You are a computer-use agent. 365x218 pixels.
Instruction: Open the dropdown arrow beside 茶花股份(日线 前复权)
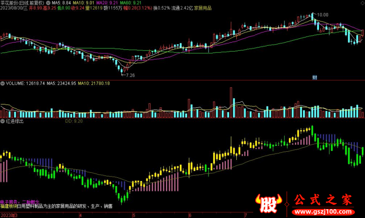tap(48, 3)
